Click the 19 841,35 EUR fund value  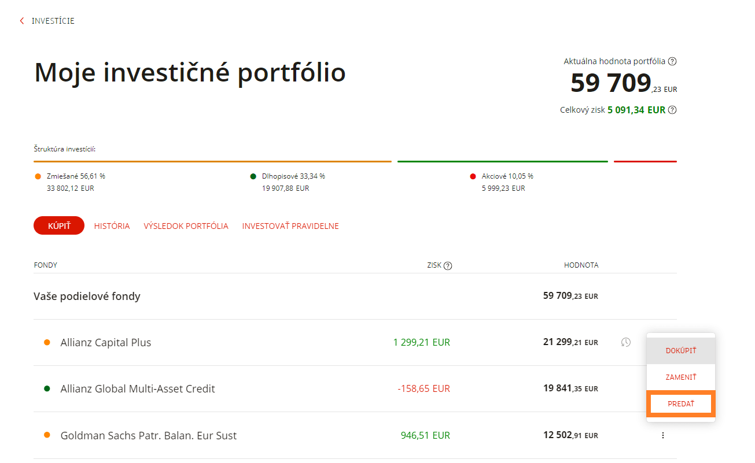[x=570, y=388]
